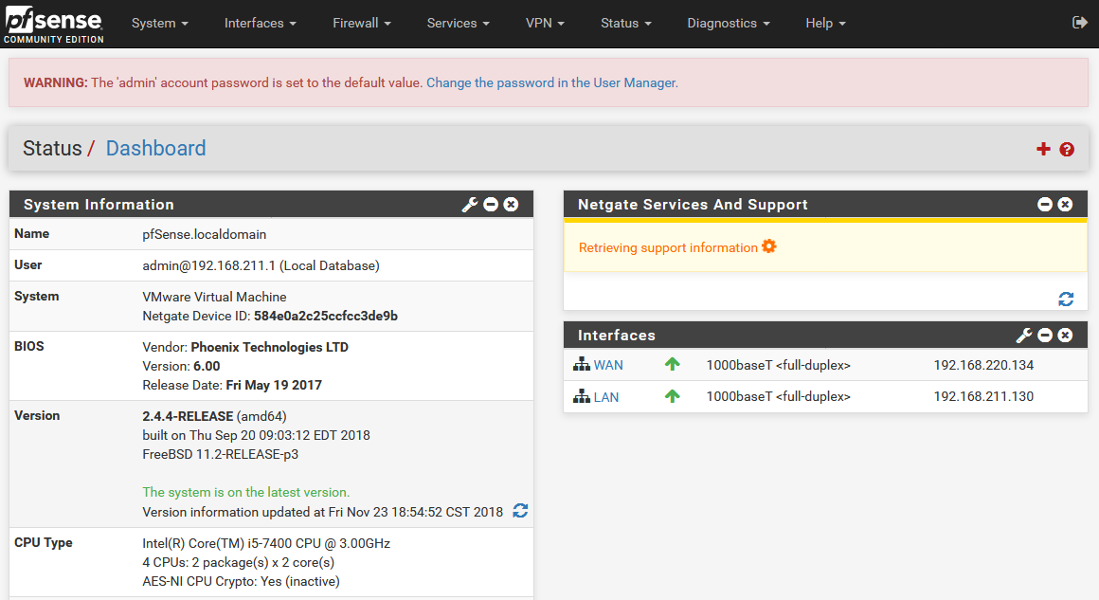Open the System dropdown menu

[160, 23]
